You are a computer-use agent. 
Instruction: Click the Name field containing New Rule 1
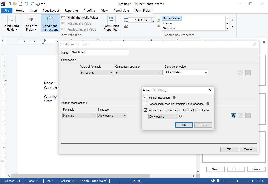(x=100, y=52)
